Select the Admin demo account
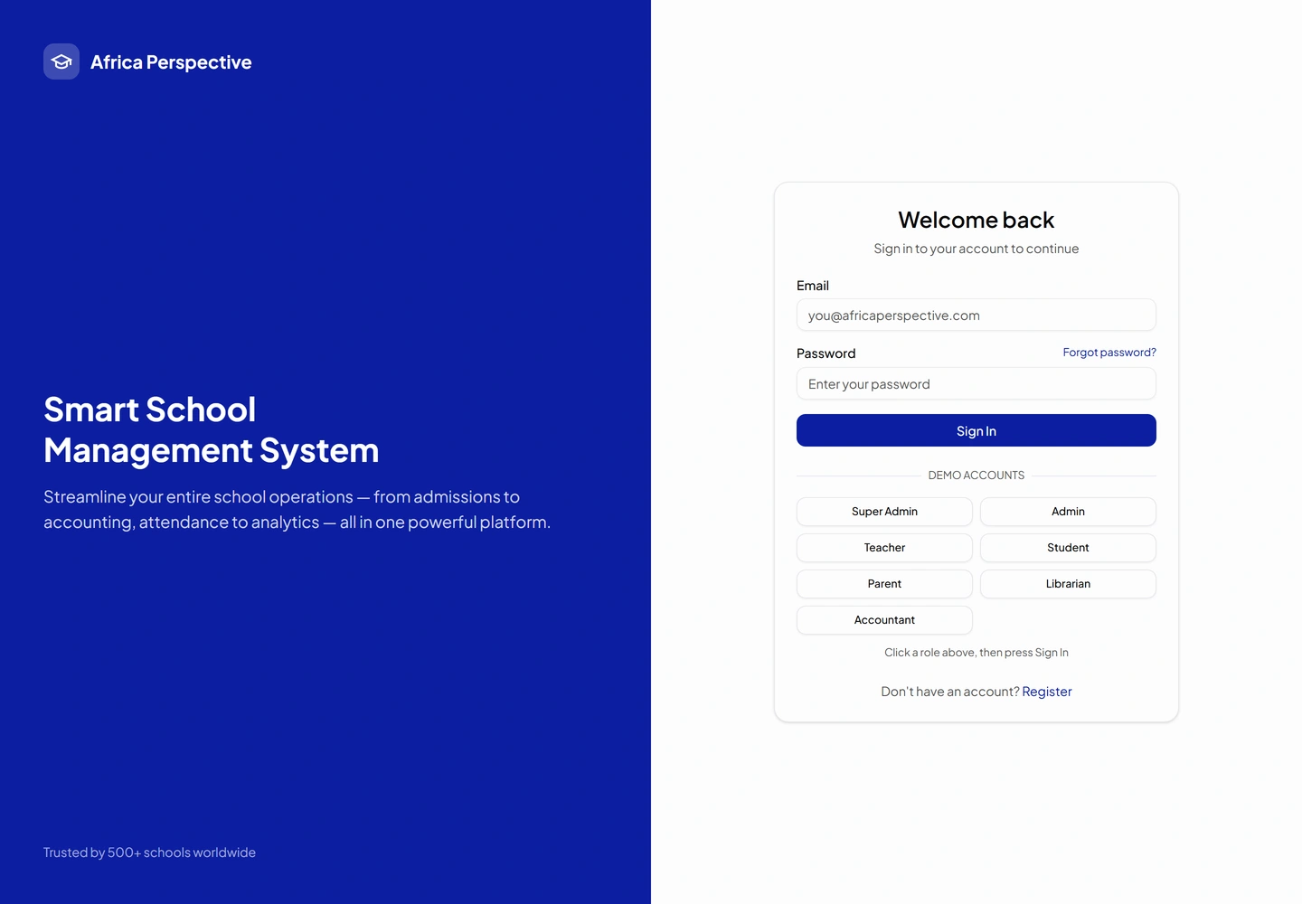 (1068, 512)
